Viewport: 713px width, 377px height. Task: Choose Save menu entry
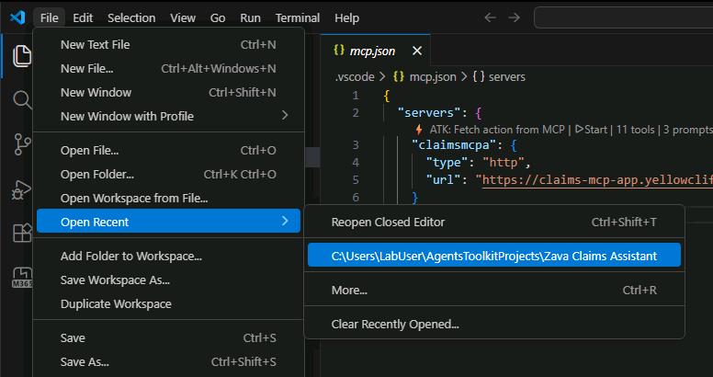click(x=168, y=337)
